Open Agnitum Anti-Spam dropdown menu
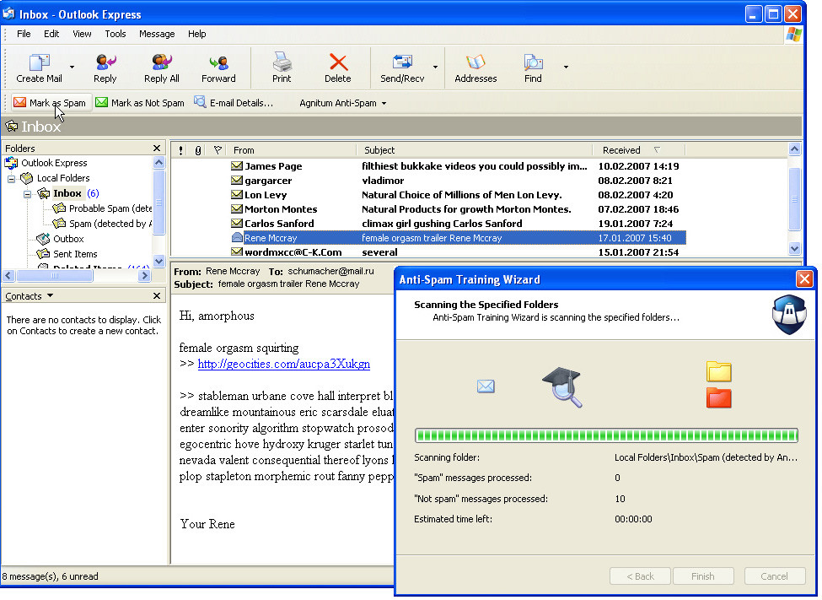 pos(343,103)
